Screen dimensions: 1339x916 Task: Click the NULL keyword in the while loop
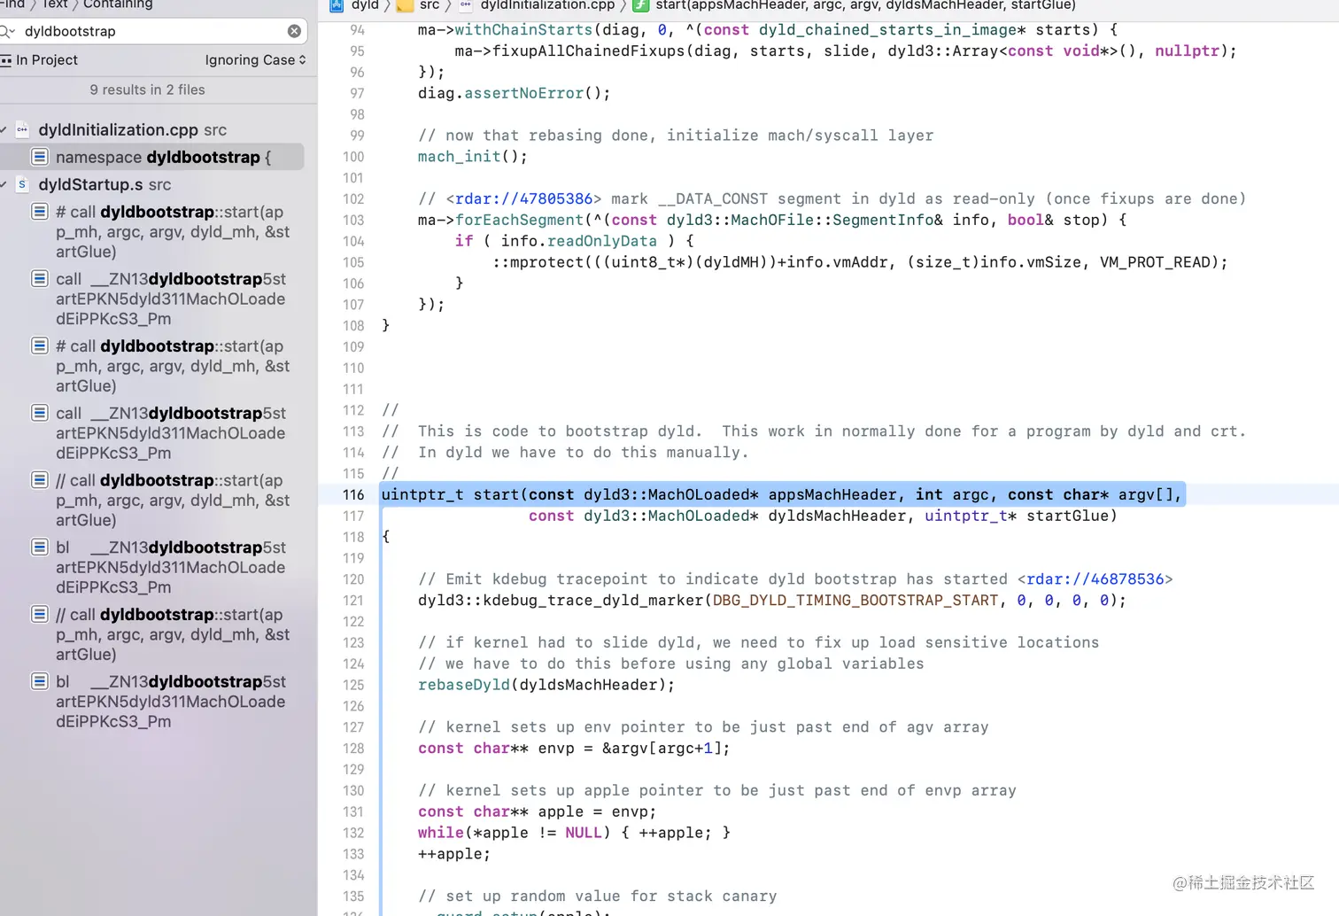point(584,833)
